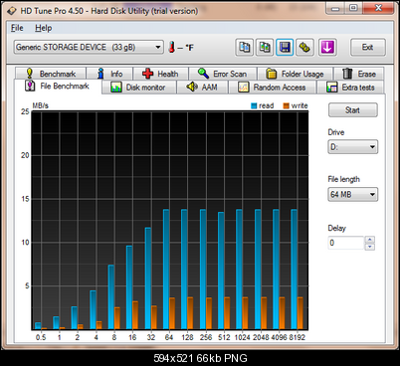Open the Help menu
Image resolution: width=400 pixels, height=366 pixels.
[44, 28]
